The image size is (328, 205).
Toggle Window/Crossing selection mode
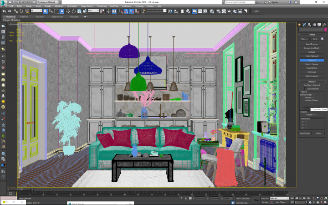[62, 11]
